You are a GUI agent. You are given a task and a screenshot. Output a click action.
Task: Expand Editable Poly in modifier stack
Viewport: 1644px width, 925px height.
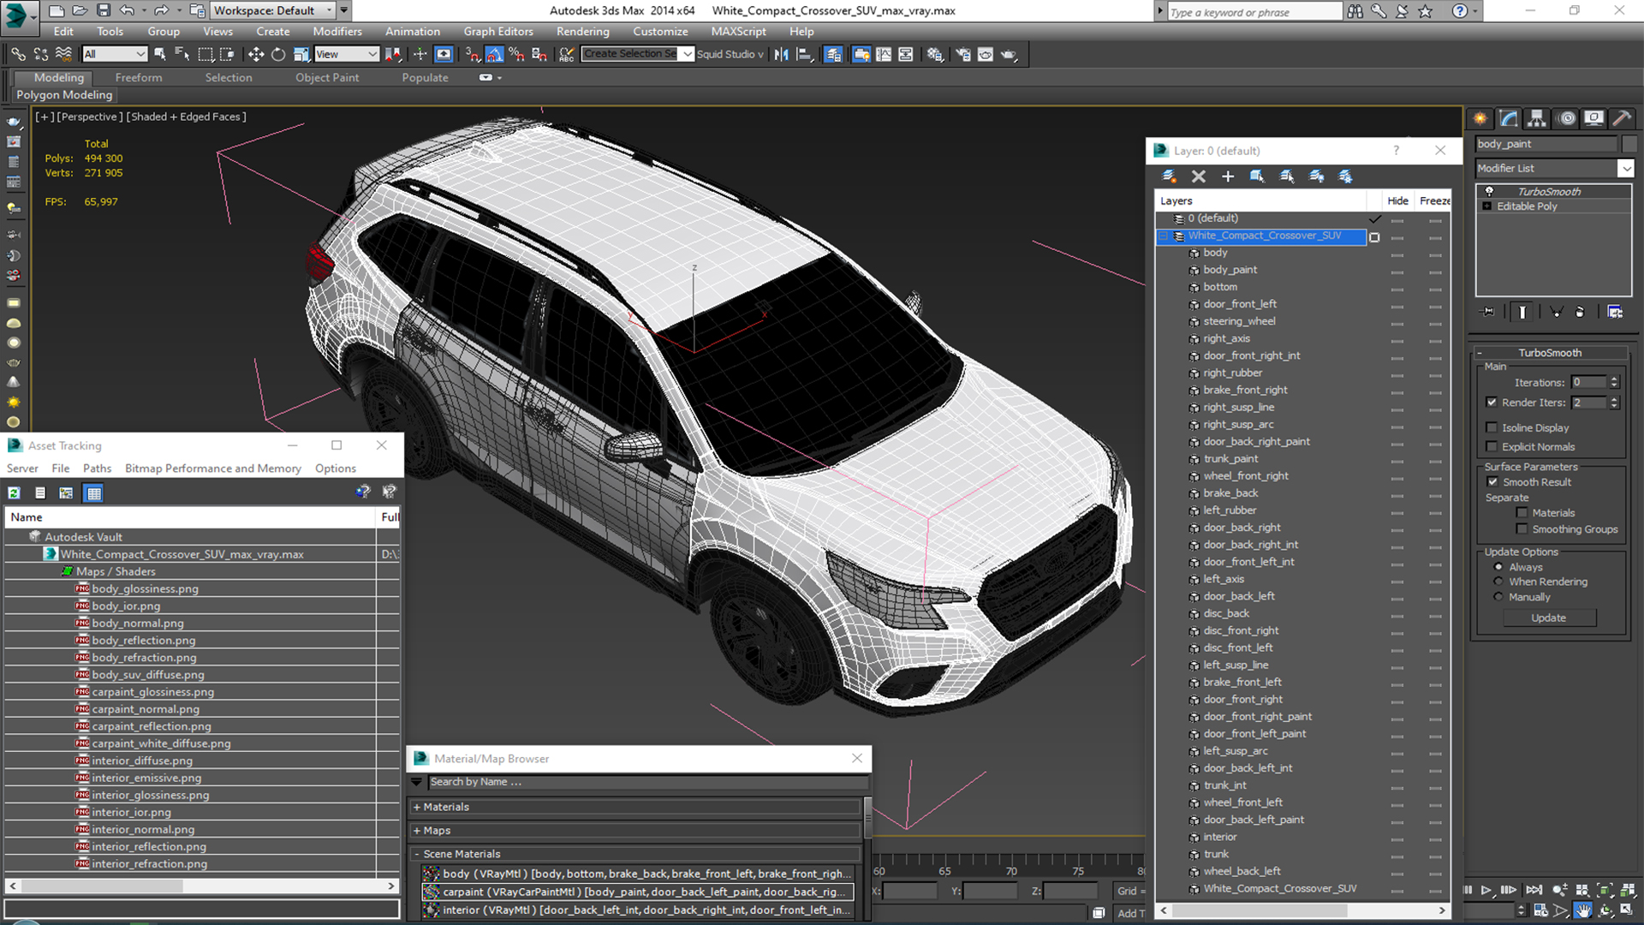(x=1487, y=206)
